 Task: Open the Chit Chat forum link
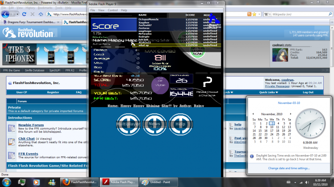(26, 139)
